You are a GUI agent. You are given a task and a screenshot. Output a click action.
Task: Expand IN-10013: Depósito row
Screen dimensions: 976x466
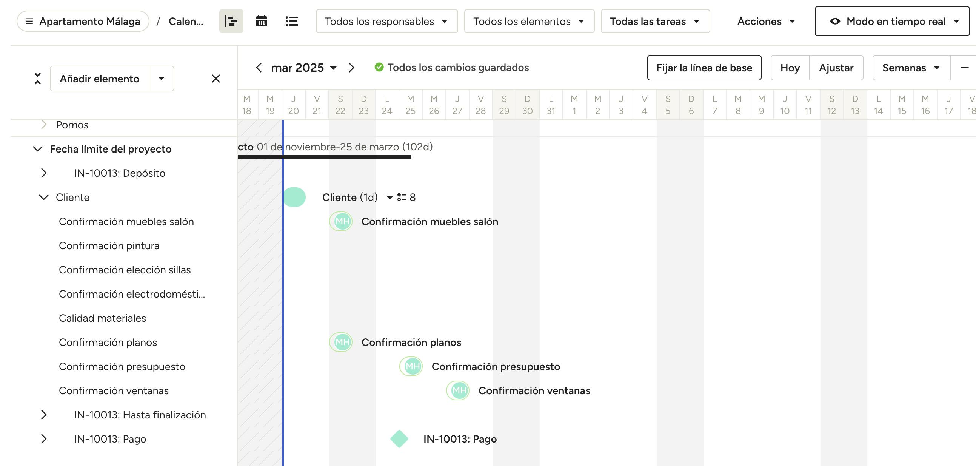(x=44, y=173)
